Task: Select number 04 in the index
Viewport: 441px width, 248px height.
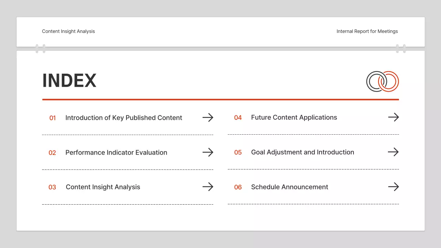Action: pos(238,118)
